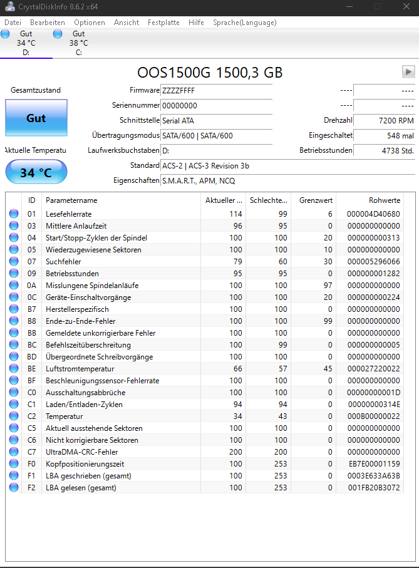Select the Suchfehler raw value 000005296066
This screenshot has width=419, height=568.
coord(373,262)
